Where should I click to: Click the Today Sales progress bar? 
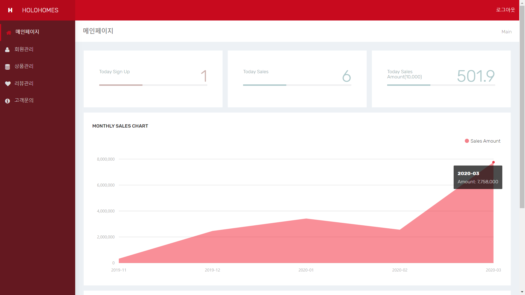[297, 85]
